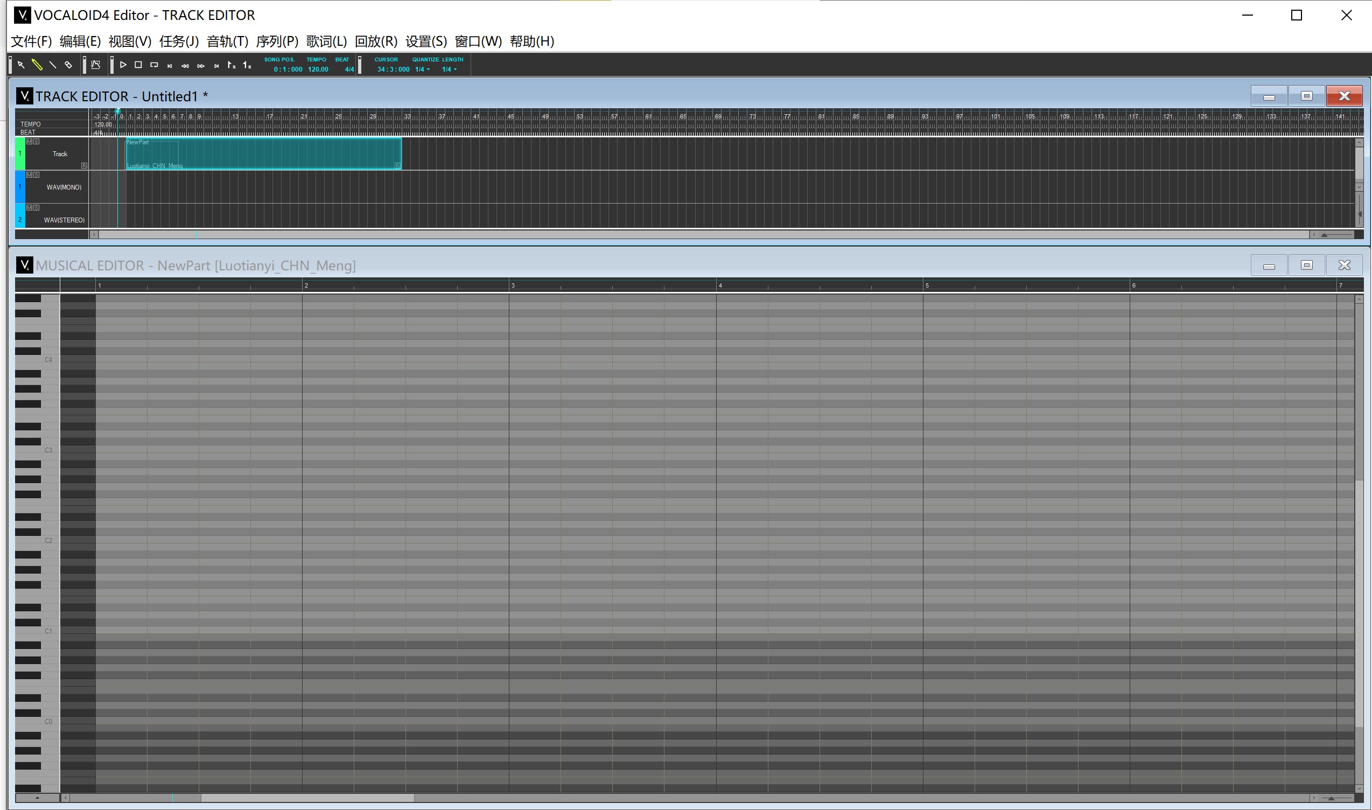Click the R icon on the NewPart block
The height and width of the screenshot is (810, 1372).
tap(397, 165)
